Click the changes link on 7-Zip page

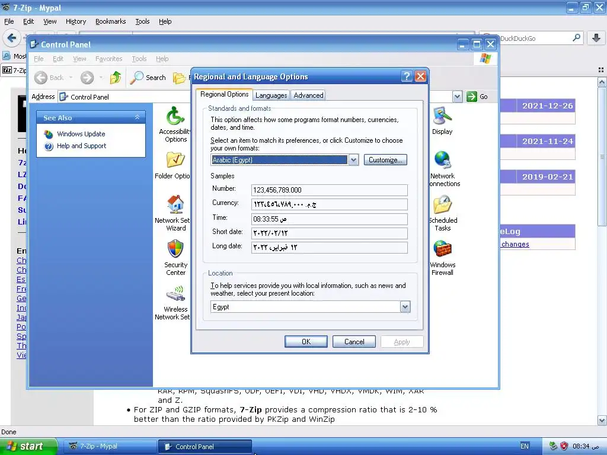pos(515,244)
